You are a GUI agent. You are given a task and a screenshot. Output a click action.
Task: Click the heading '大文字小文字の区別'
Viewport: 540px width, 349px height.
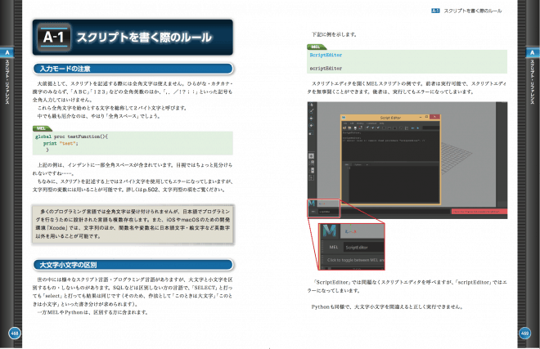pos(68,265)
